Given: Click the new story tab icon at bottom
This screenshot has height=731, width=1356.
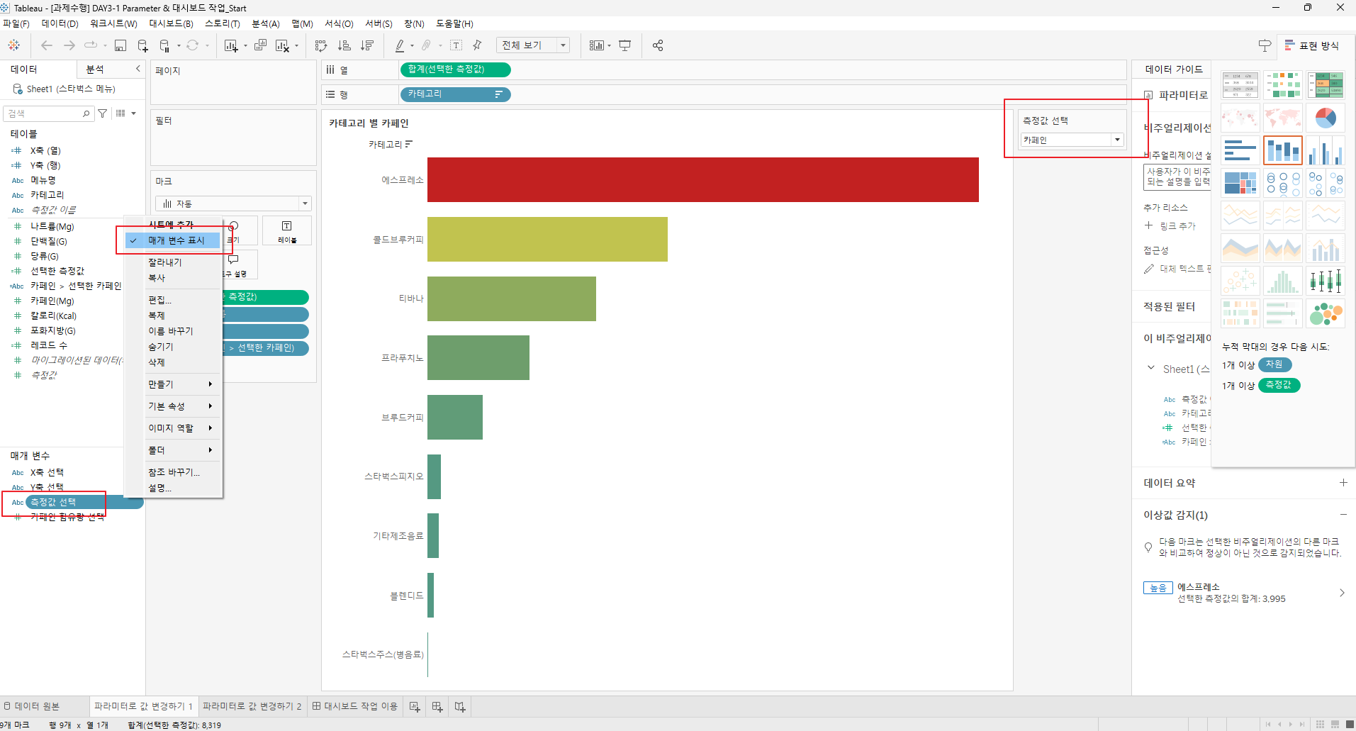Looking at the screenshot, I should [x=460, y=706].
